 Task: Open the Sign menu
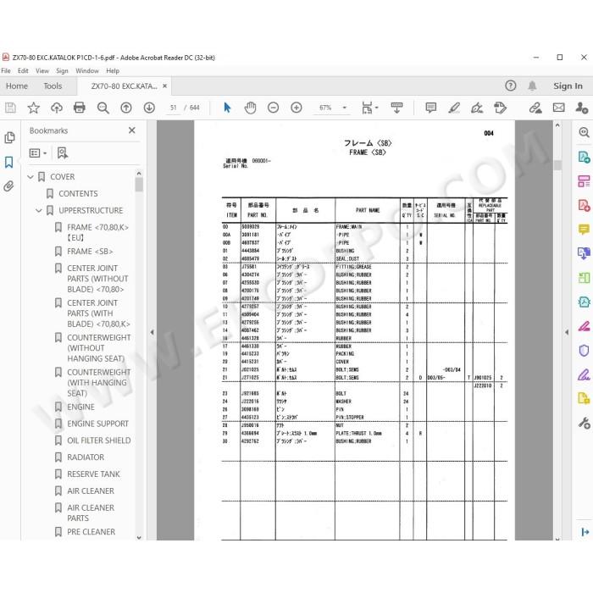point(62,70)
